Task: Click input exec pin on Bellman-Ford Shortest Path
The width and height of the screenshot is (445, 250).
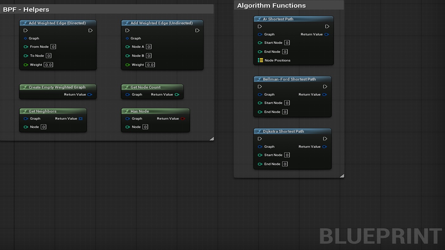Action: pyautogui.click(x=260, y=86)
